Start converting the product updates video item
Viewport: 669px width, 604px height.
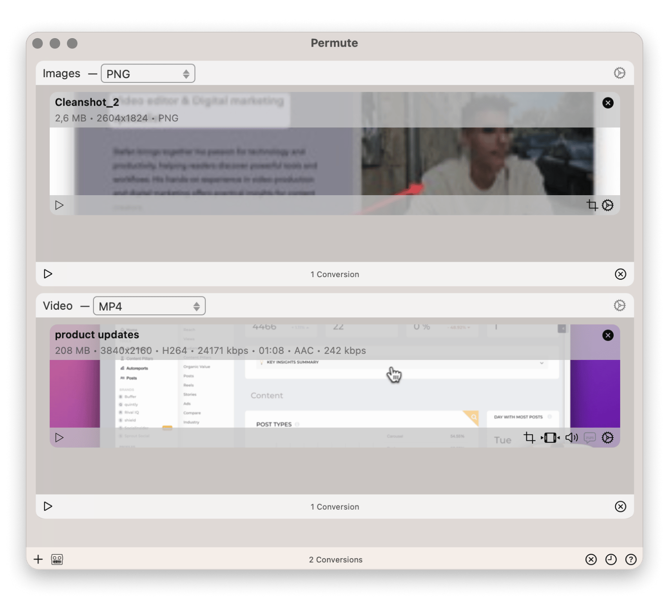(59, 438)
